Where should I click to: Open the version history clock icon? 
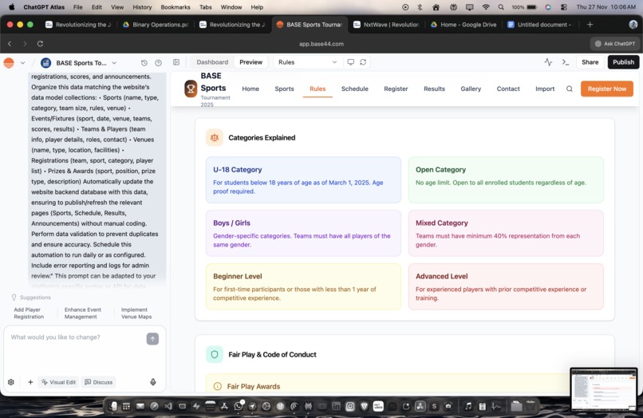tap(144, 63)
